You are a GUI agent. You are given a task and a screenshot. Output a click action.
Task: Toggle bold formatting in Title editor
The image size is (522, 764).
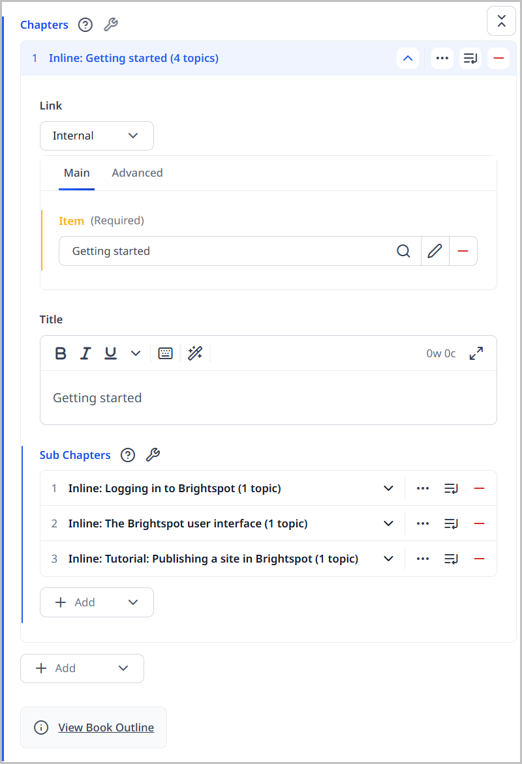(x=61, y=353)
